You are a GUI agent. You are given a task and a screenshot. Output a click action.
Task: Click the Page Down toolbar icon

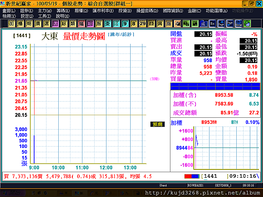coord(230,24)
